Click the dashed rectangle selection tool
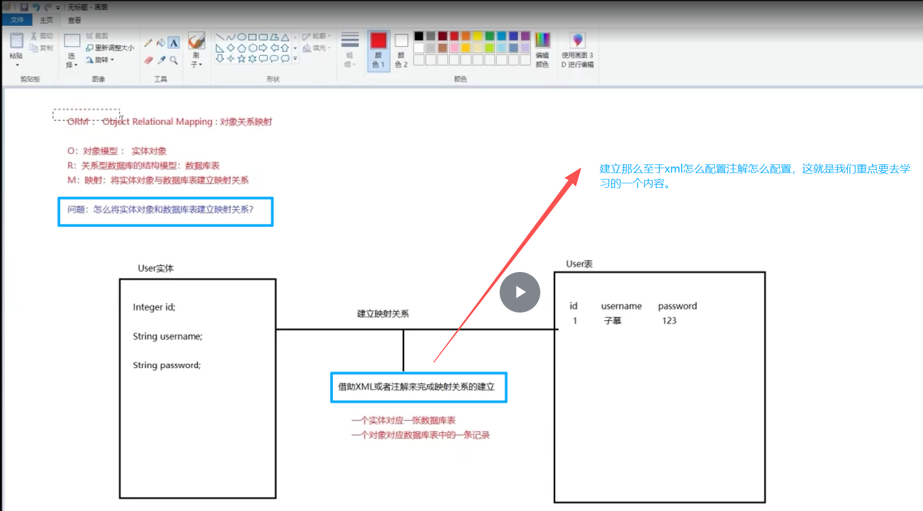 click(x=72, y=41)
